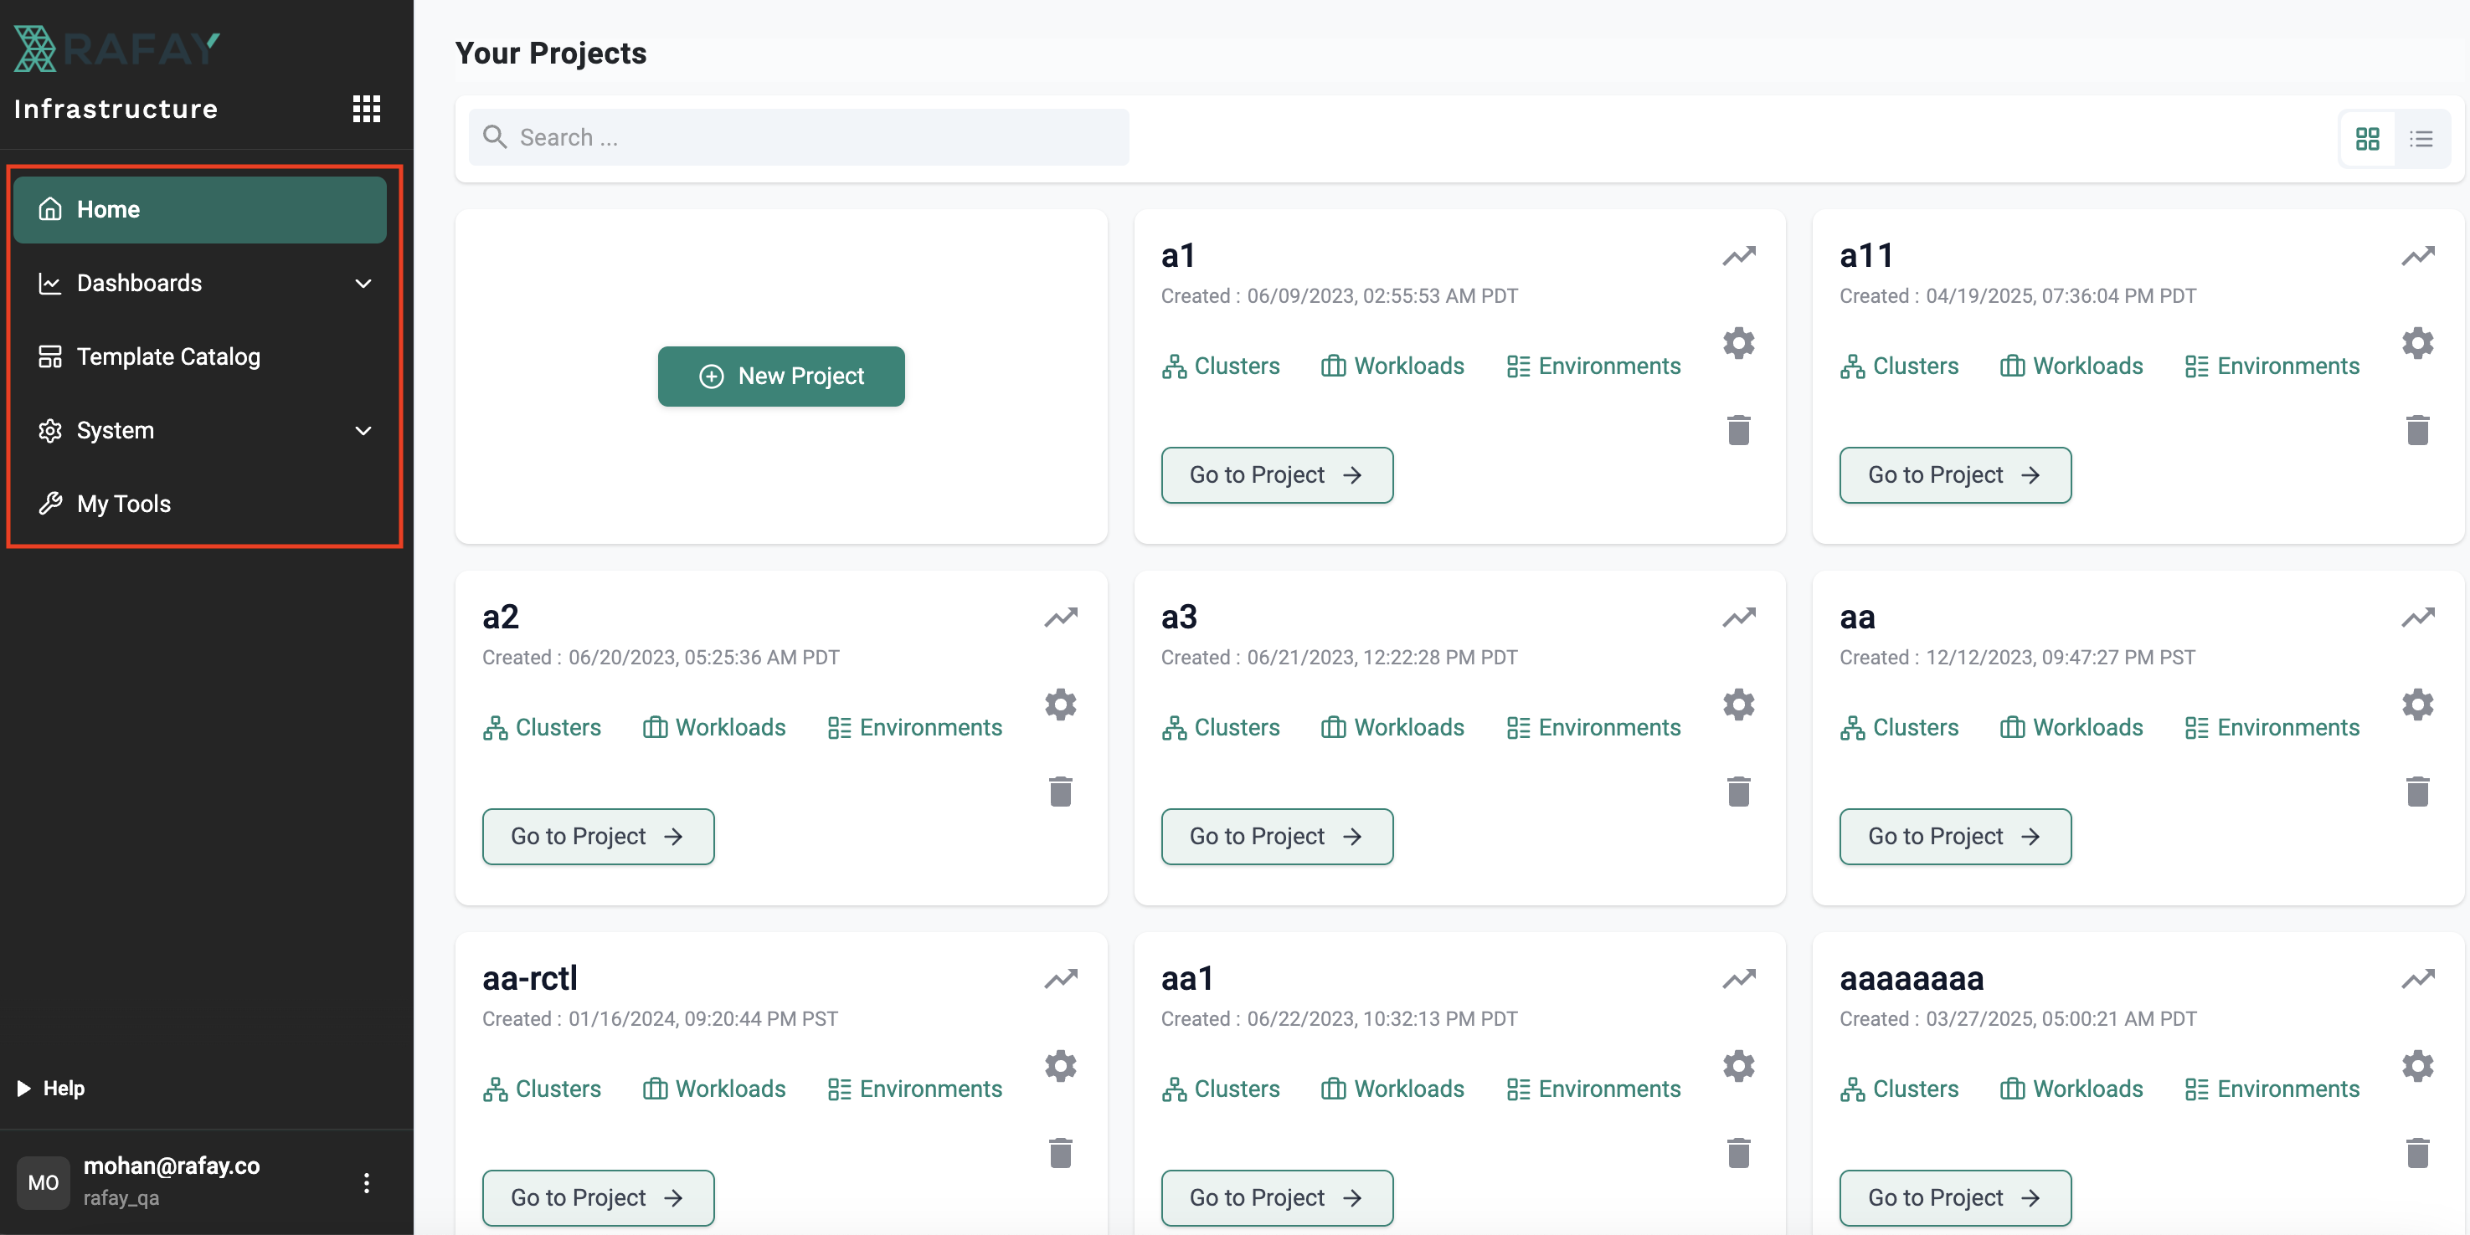Open trend chart for project aa-rctl
The height and width of the screenshot is (1235, 2470).
(x=1061, y=978)
